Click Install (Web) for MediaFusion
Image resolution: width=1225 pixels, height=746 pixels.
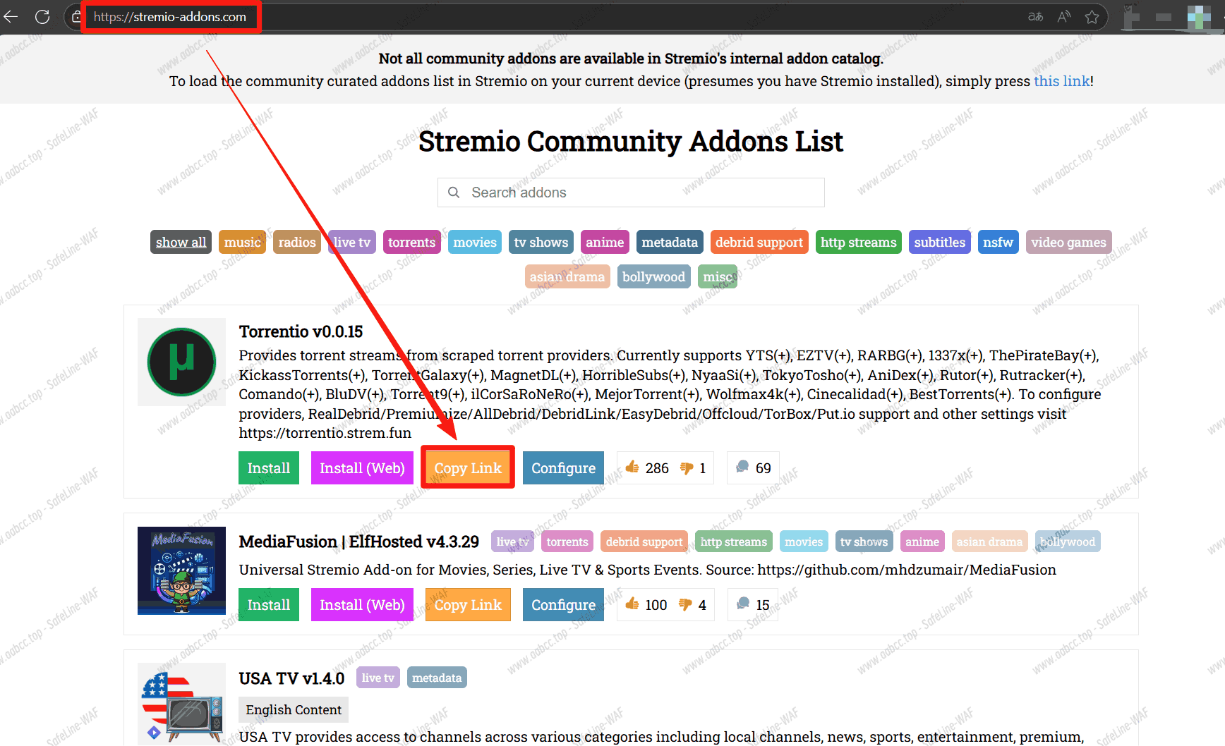point(362,604)
